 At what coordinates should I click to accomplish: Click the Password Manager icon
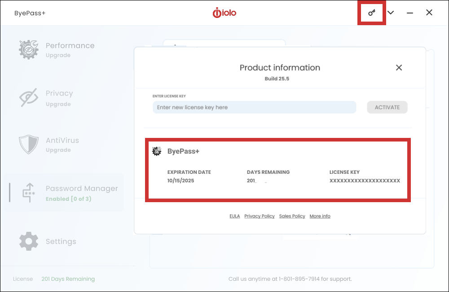tap(29, 193)
